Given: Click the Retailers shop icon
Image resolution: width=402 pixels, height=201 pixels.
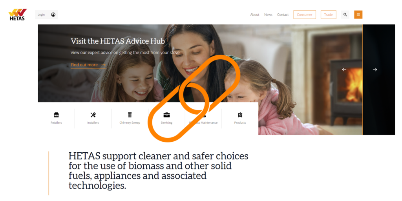Looking at the screenshot, I should pyautogui.click(x=56, y=115).
